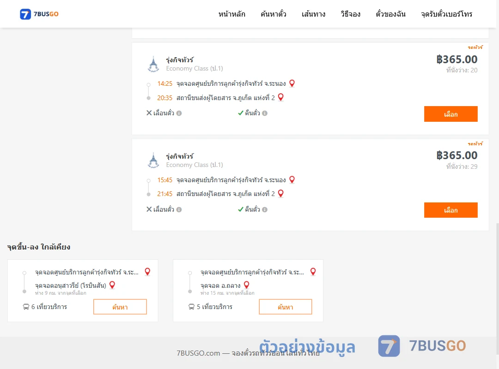Show เลื่อนตั๋ว info icon on 15:45 trip
The width and height of the screenshot is (499, 369).
(179, 209)
